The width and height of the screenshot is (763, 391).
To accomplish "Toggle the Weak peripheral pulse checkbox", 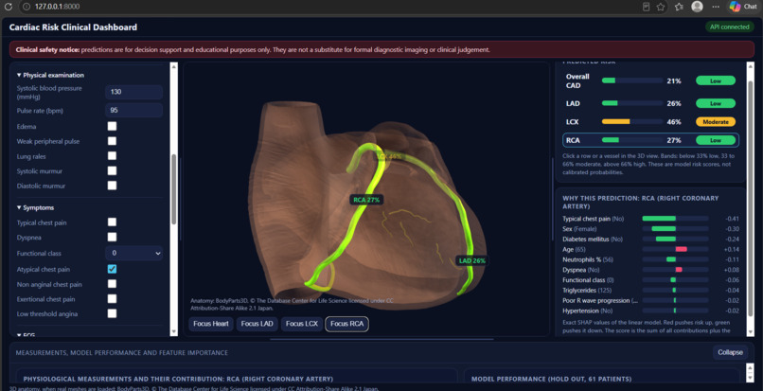I will click(x=112, y=141).
